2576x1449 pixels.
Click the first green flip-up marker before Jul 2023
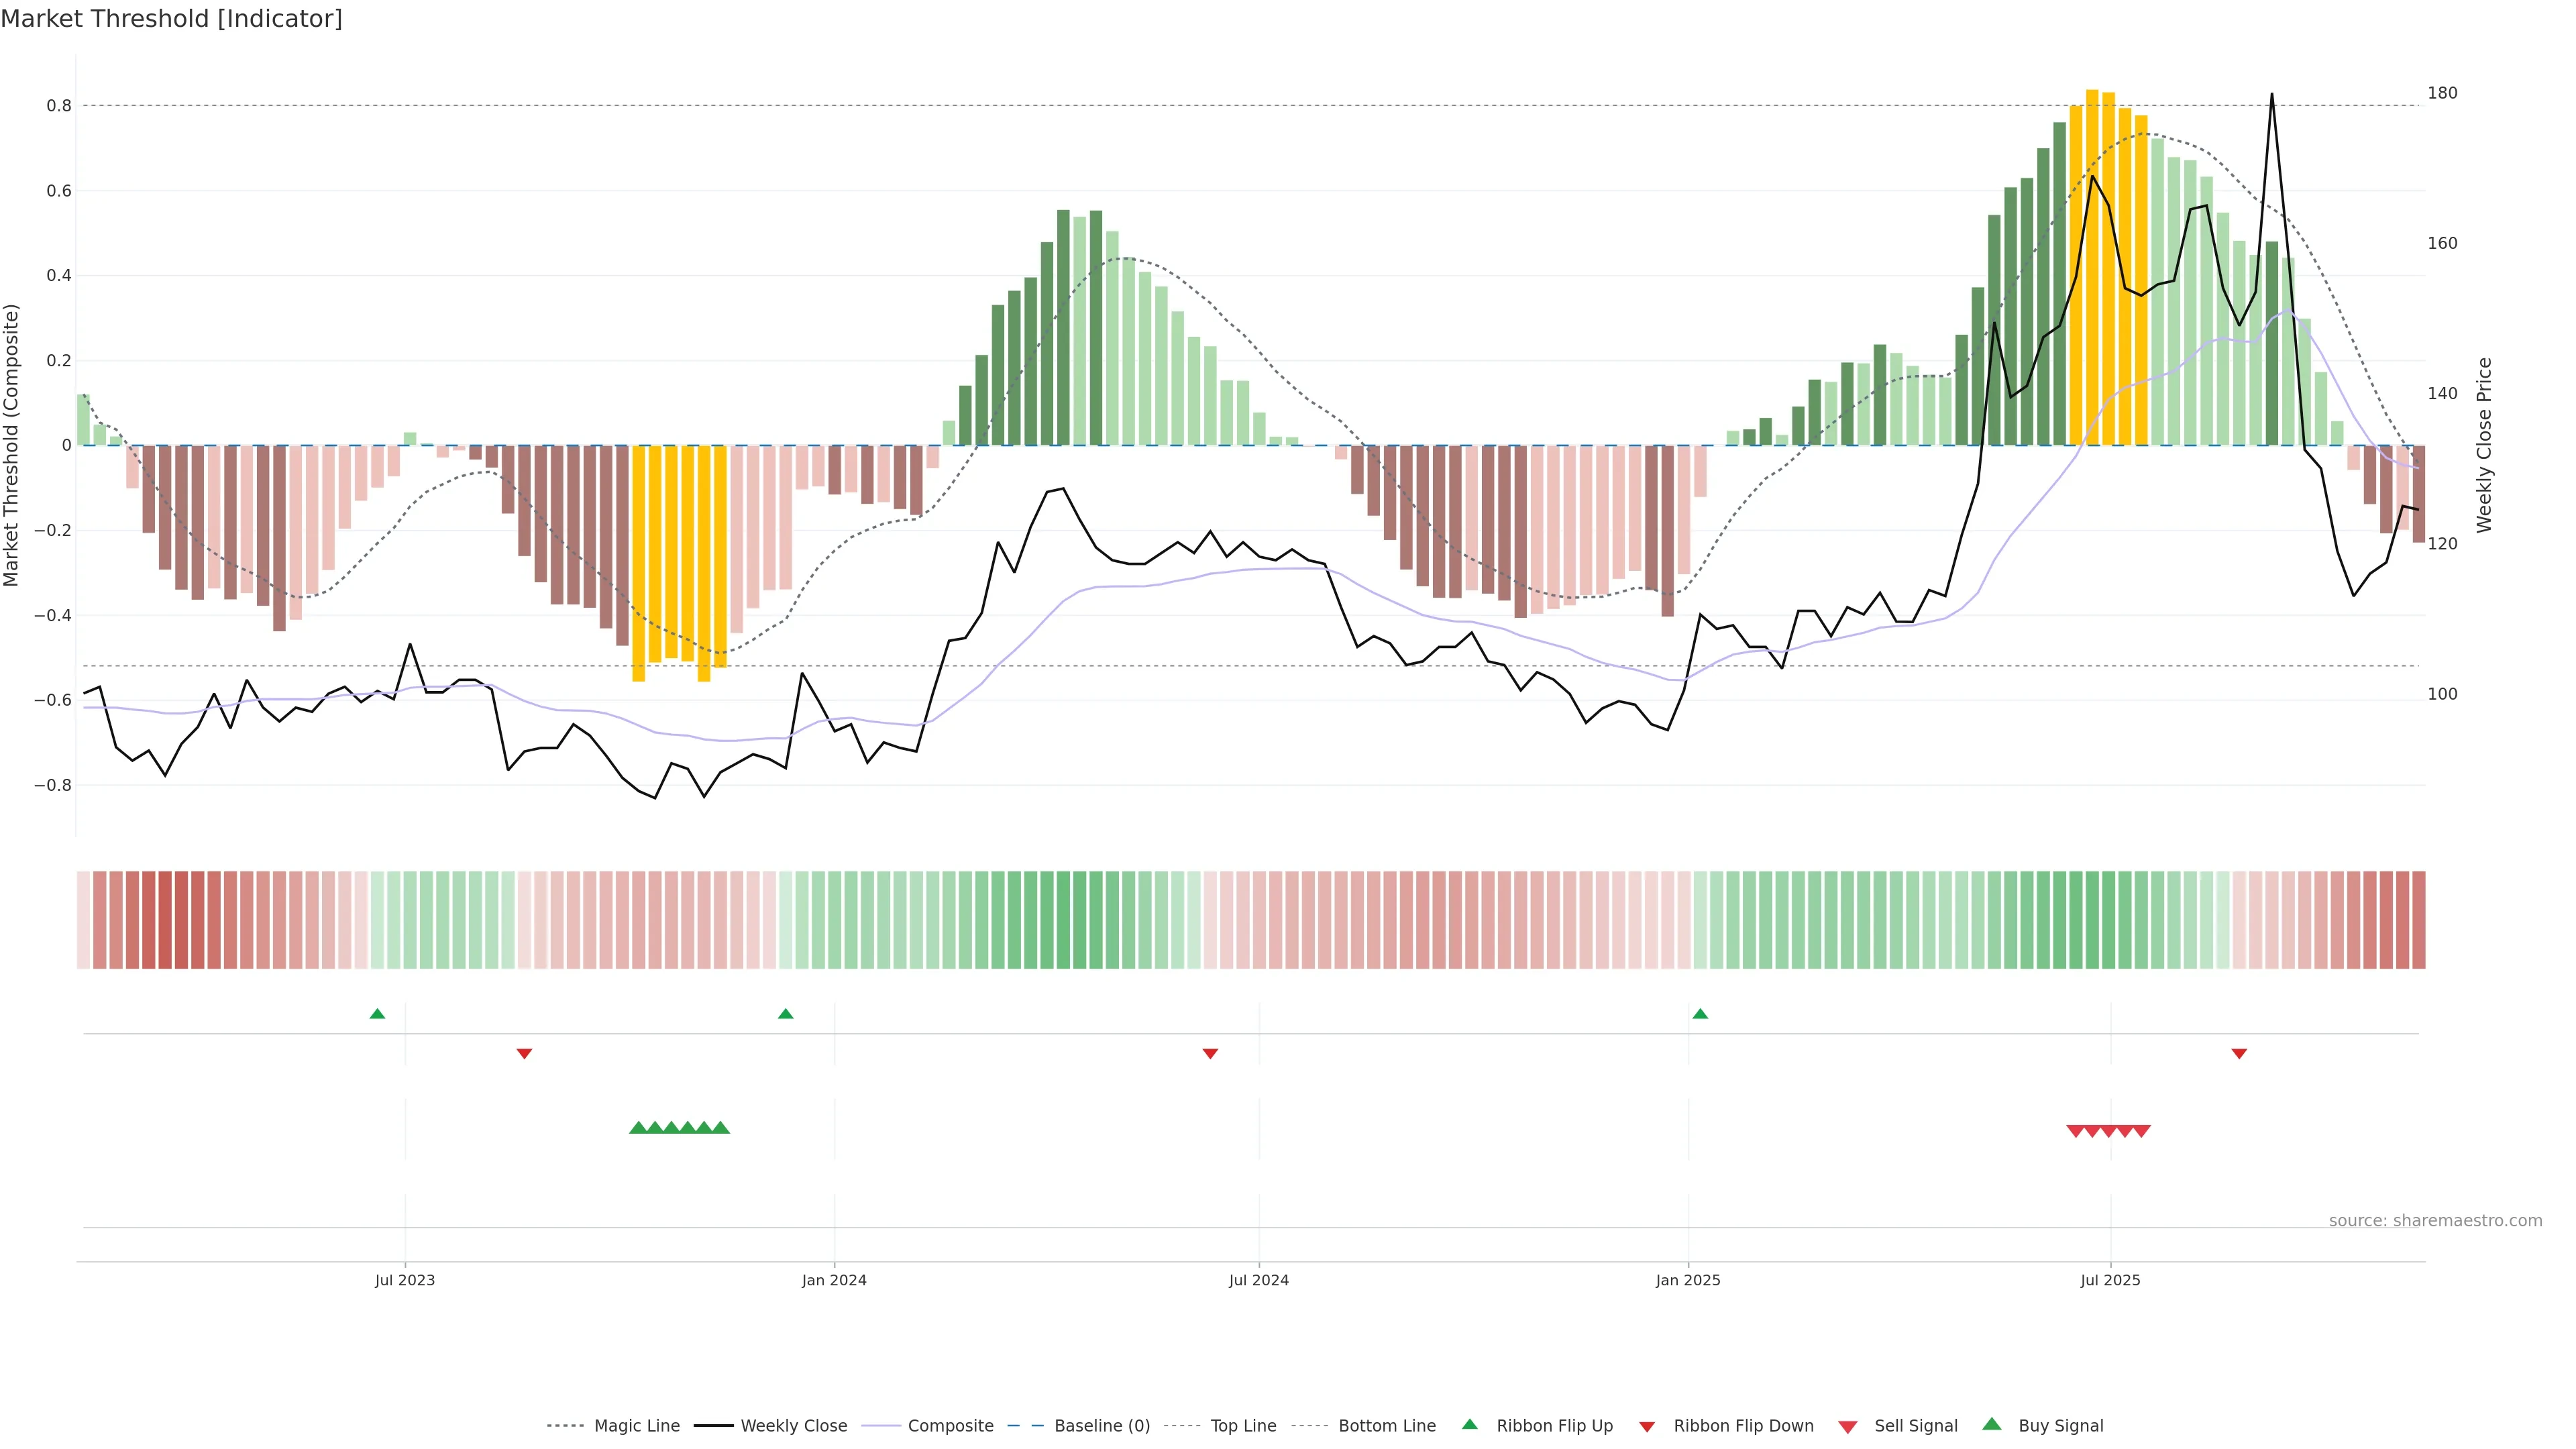tap(377, 1014)
